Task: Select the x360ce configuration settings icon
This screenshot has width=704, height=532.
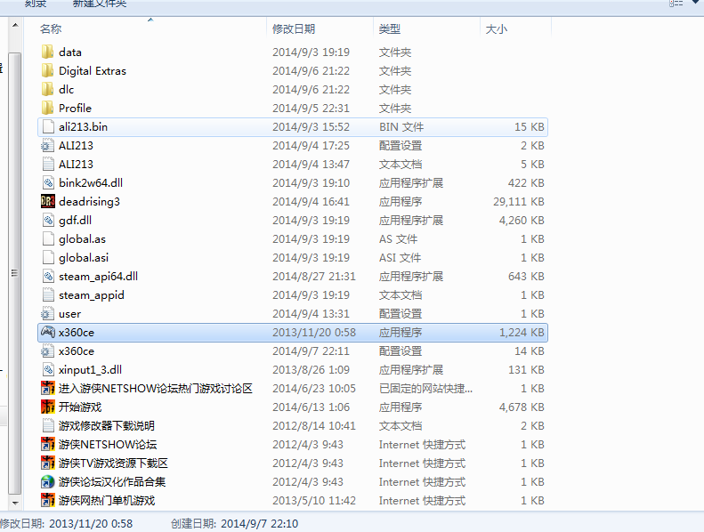Action: (x=47, y=351)
